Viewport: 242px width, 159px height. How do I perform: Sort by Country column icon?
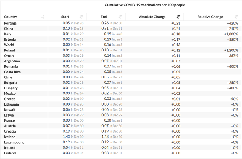pyautogui.click(x=43, y=17)
